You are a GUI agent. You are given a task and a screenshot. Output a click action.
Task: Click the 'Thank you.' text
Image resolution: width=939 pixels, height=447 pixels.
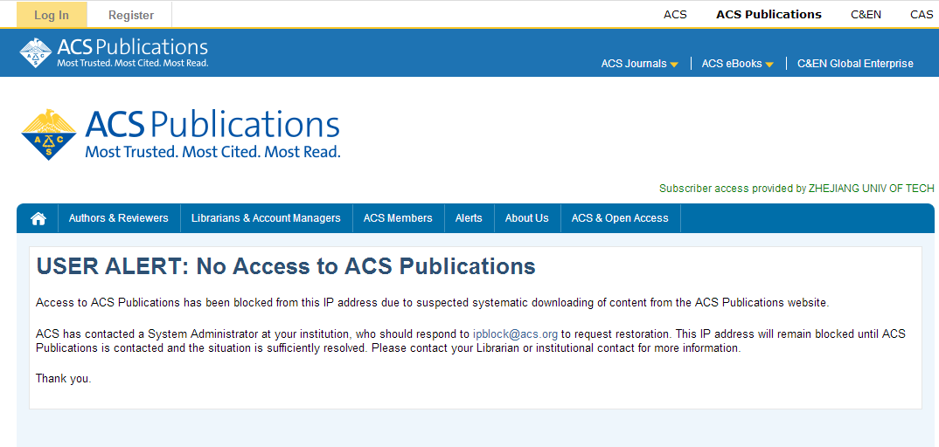pos(64,378)
